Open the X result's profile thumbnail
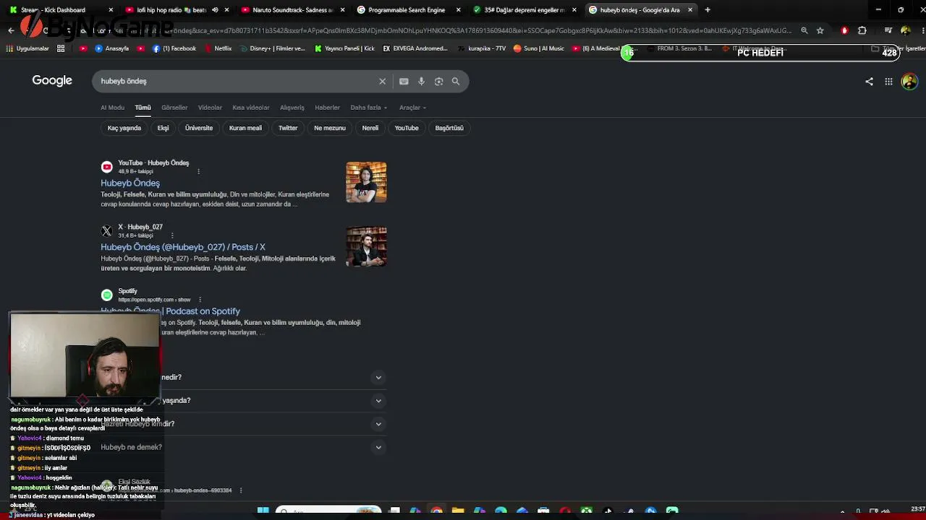 tap(366, 246)
